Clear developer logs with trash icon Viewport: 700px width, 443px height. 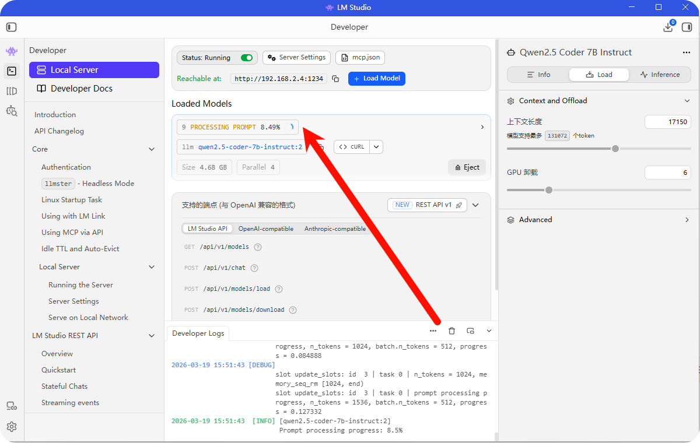point(452,331)
